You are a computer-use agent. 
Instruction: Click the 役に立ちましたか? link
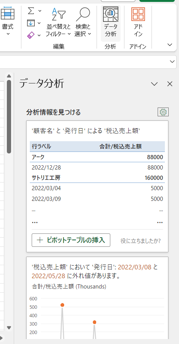141,241
